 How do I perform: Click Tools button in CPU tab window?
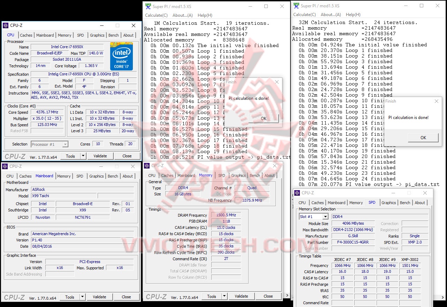click(x=70, y=156)
